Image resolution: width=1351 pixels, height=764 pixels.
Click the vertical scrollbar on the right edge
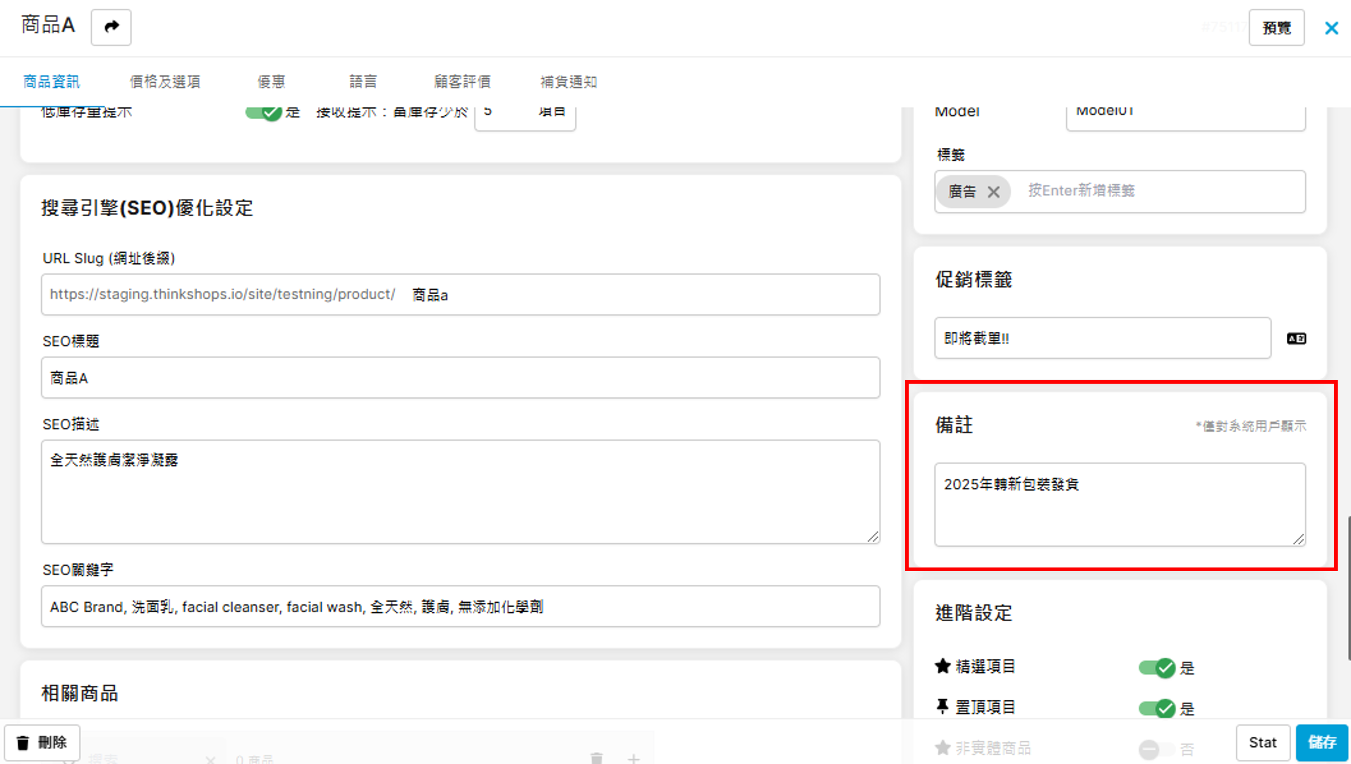pos(1348,588)
